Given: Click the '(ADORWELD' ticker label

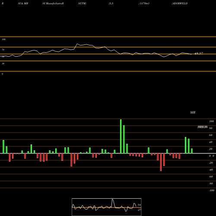Looking at the screenshot, I should coord(180,3).
